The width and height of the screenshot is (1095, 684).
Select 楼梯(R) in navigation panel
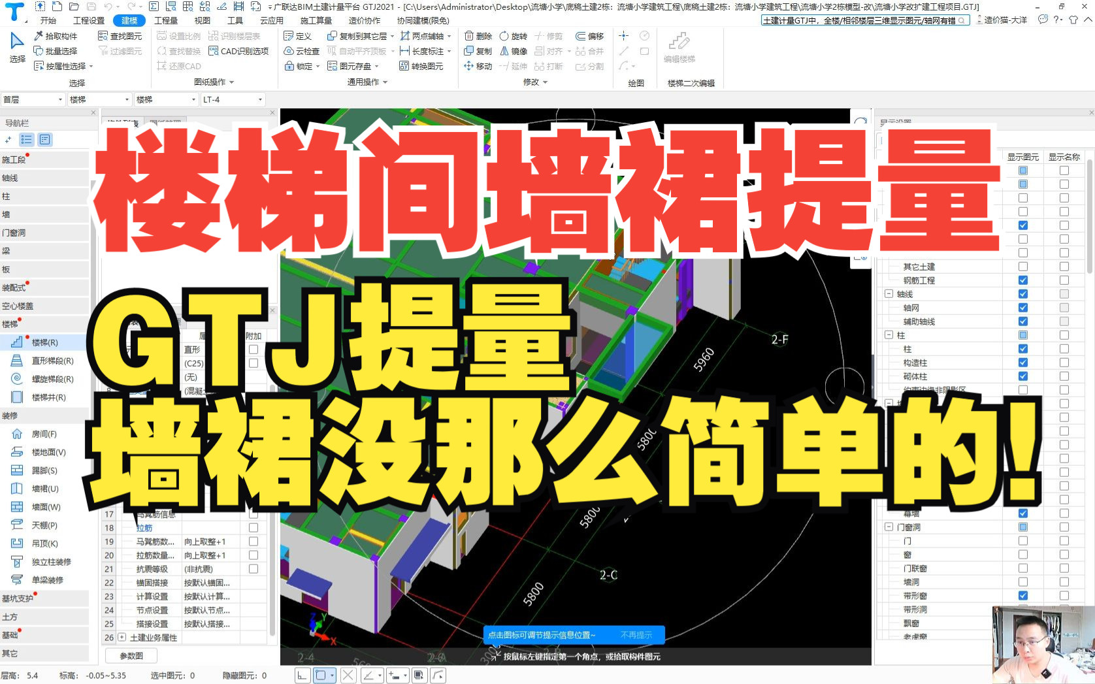point(44,342)
